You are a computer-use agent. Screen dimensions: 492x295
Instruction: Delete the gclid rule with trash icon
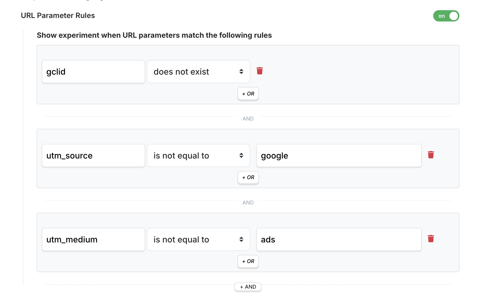pyautogui.click(x=260, y=71)
